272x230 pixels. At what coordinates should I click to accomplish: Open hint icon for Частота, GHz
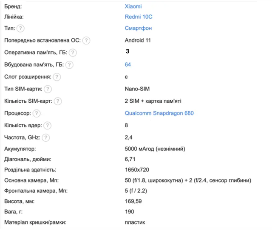coord(46,137)
